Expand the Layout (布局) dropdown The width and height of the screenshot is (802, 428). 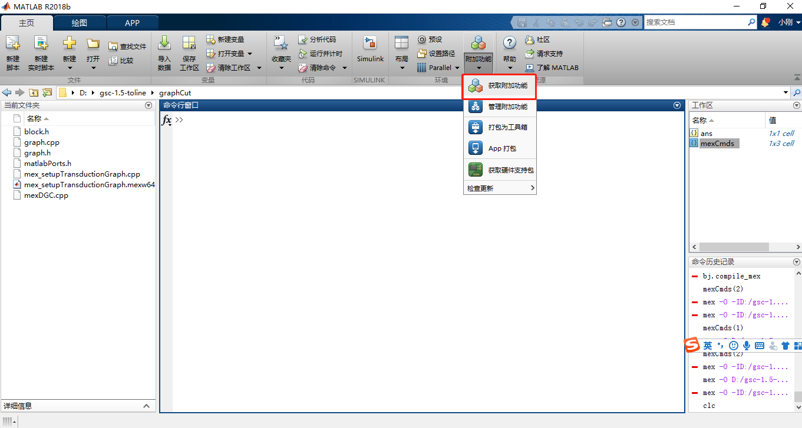402,68
